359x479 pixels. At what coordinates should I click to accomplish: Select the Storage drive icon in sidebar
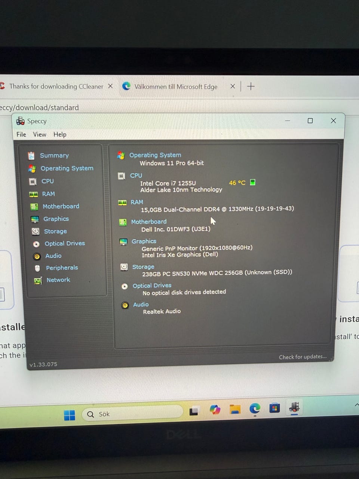[x=36, y=232]
